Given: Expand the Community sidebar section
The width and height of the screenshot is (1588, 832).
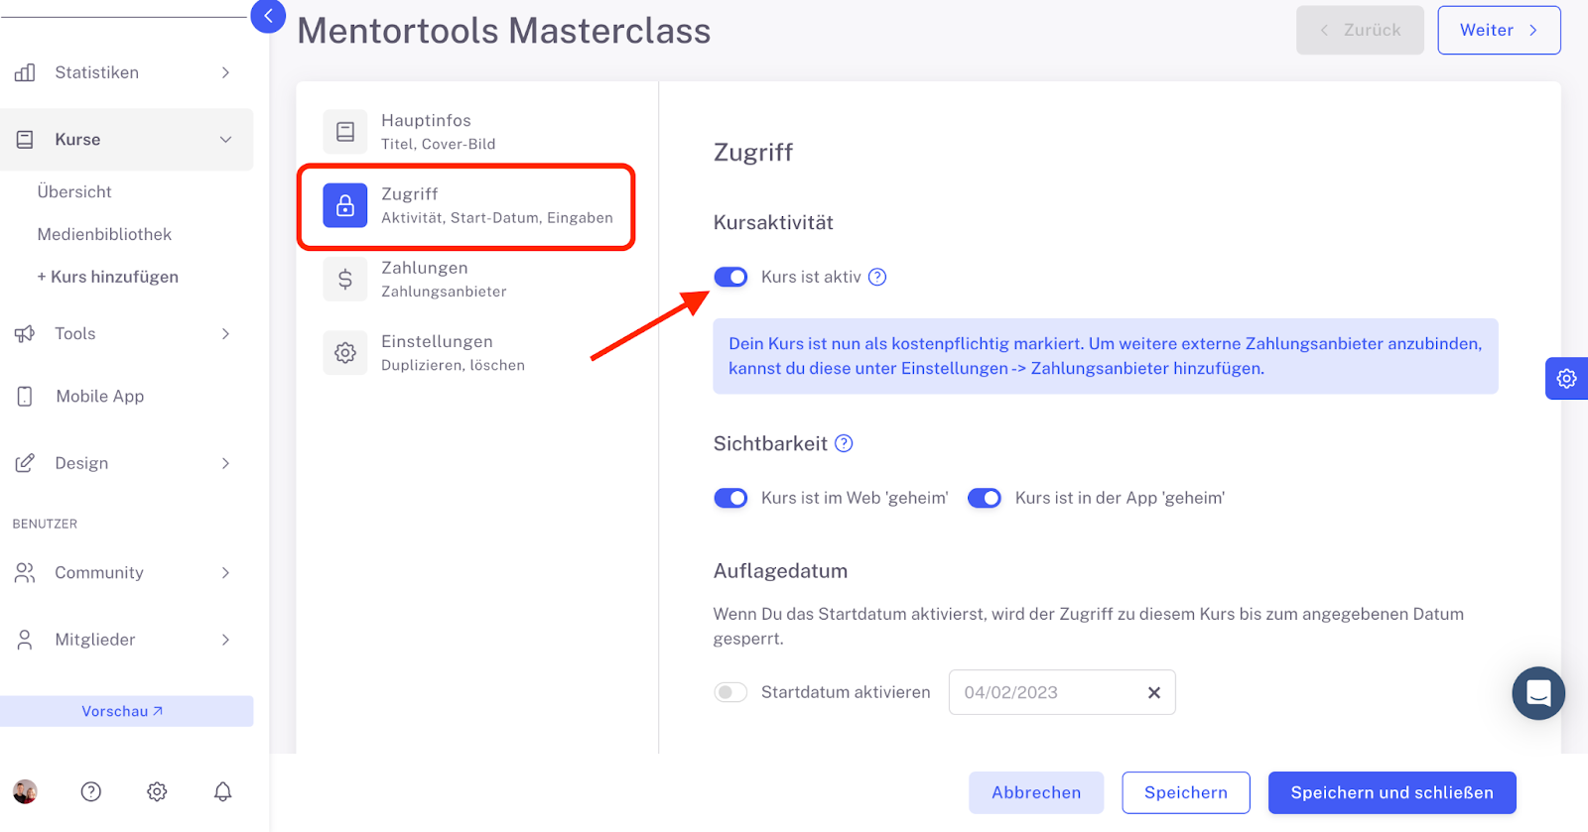Looking at the screenshot, I should 126,572.
